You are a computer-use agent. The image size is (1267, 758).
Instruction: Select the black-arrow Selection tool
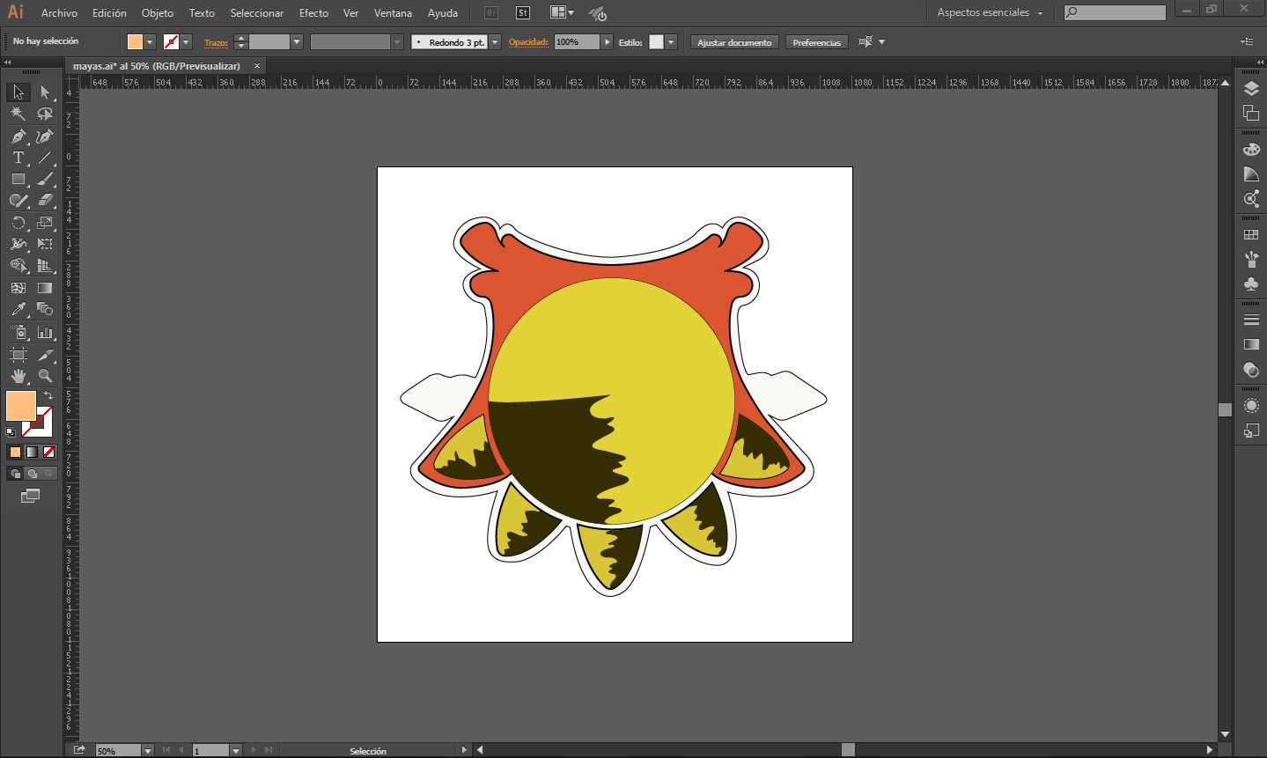tap(18, 92)
